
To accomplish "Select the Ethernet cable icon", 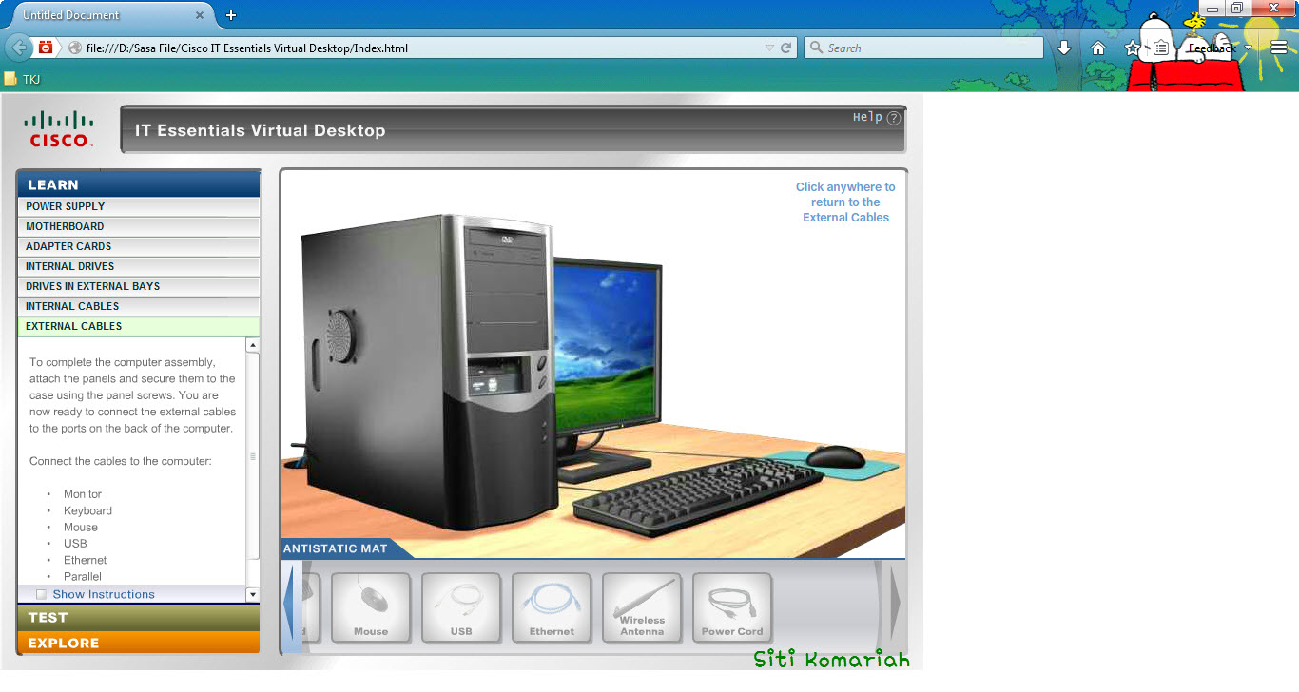I will pyautogui.click(x=552, y=607).
